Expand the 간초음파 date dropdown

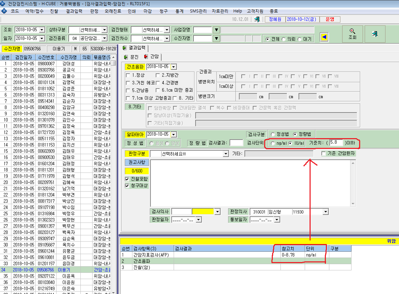[x=174, y=67]
